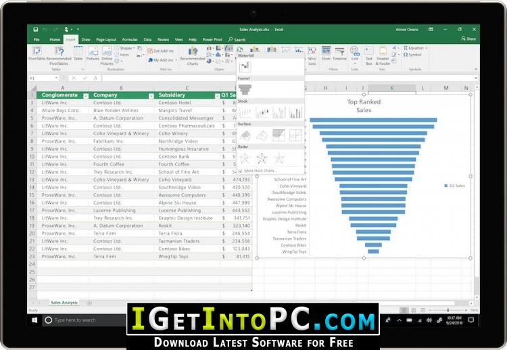Open the Conglomerate column filter dropdown
This screenshot has width=507, height=350.
(86, 96)
